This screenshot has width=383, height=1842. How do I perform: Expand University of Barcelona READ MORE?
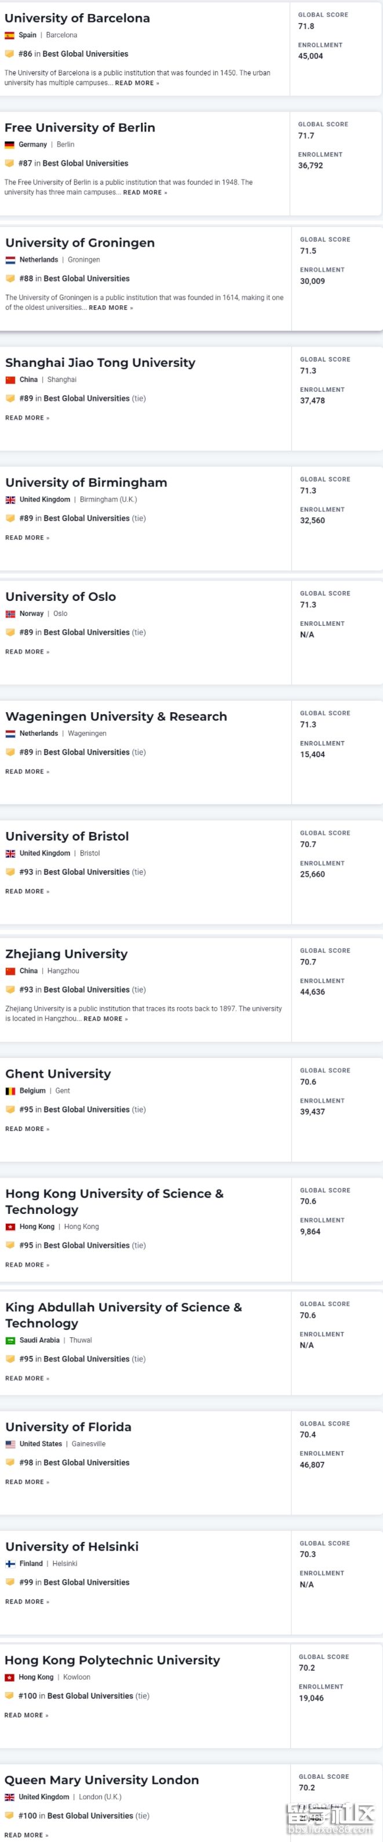pyautogui.click(x=137, y=83)
